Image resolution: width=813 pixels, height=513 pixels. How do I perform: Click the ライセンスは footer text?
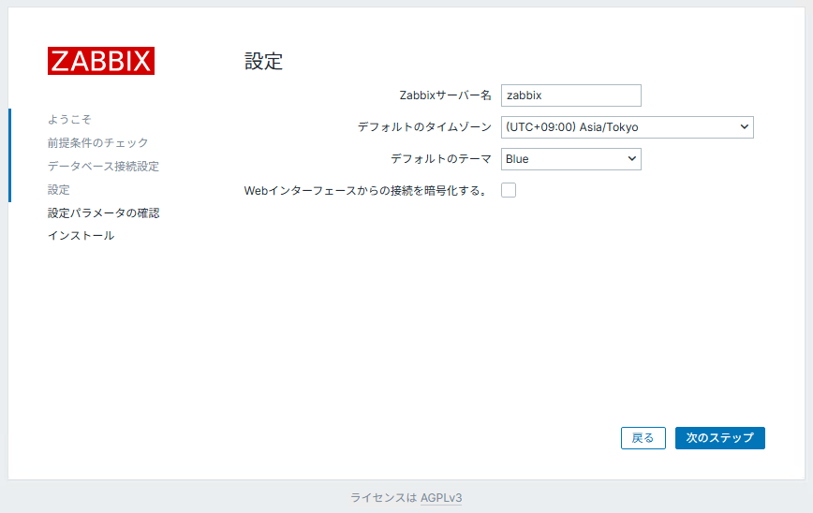pyautogui.click(x=383, y=498)
